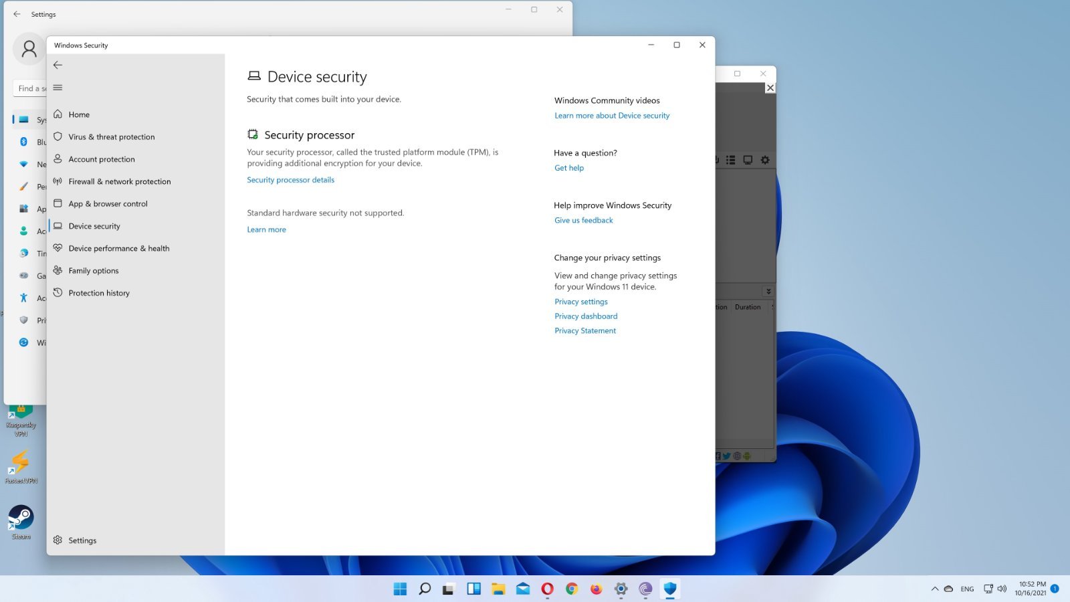Launch Firefox from taskbar
Screen dimensions: 1070x602
597,589
